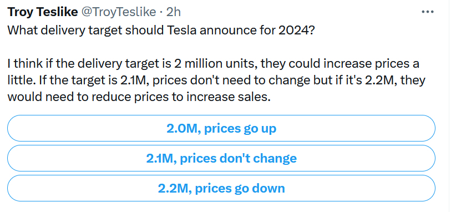Click the paragraph about 2 million units
The image size is (451, 212).
pos(216,80)
